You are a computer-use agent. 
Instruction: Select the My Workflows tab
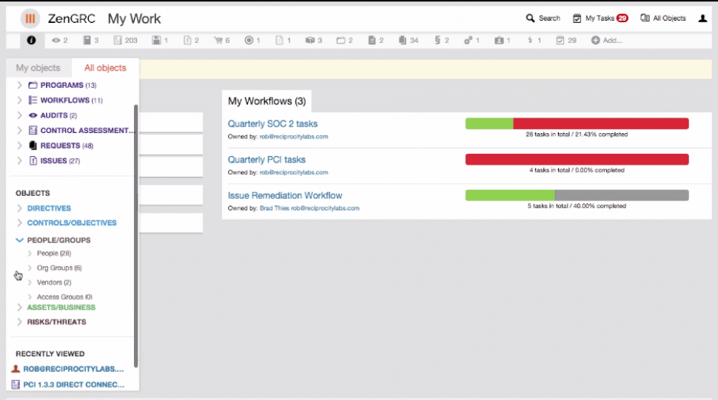[x=266, y=101]
